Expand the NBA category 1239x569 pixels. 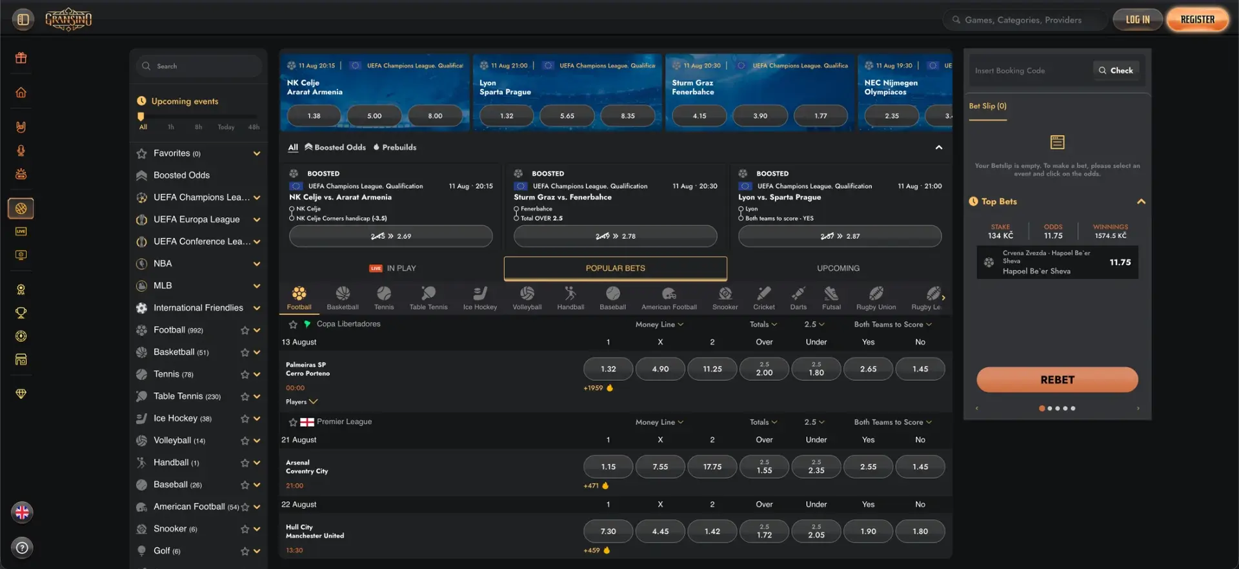tap(257, 264)
